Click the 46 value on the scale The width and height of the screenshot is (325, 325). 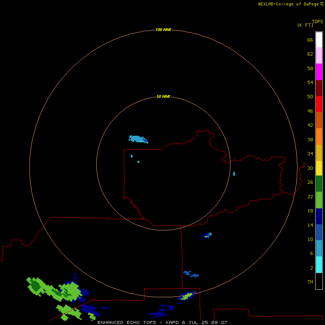310,111
